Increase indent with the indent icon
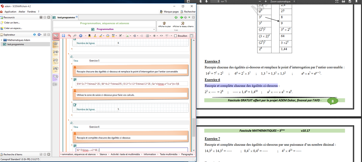Image resolution: width=362 pixels, height=162 pixels. (135, 36)
